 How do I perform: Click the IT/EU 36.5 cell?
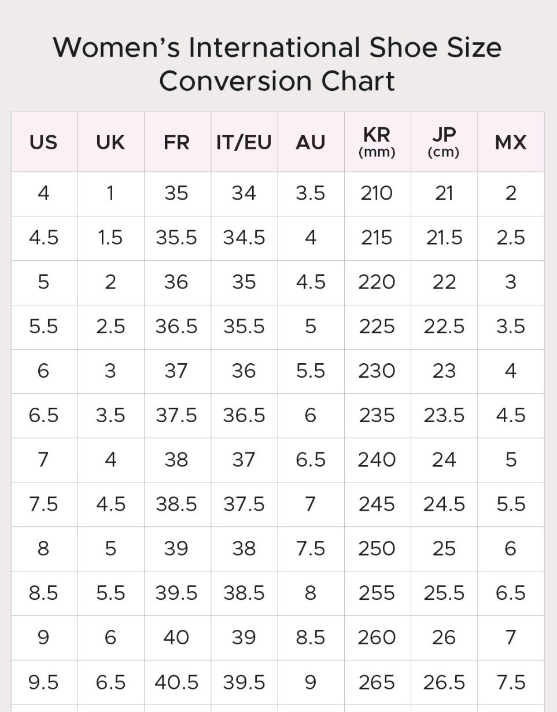pyautogui.click(x=244, y=416)
